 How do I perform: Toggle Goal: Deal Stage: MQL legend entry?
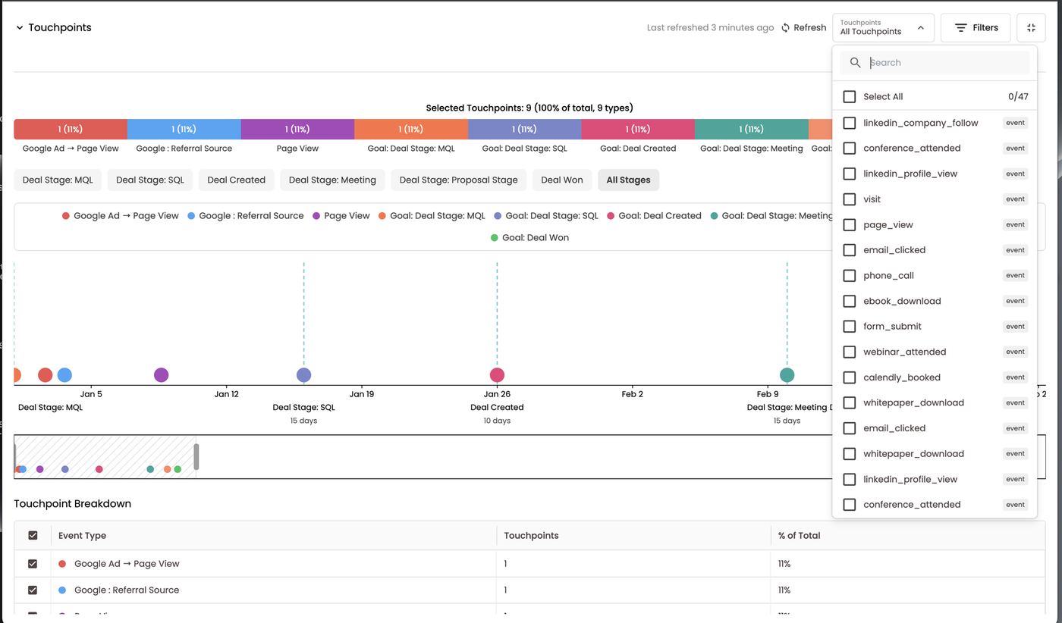pyautogui.click(x=432, y=216)
